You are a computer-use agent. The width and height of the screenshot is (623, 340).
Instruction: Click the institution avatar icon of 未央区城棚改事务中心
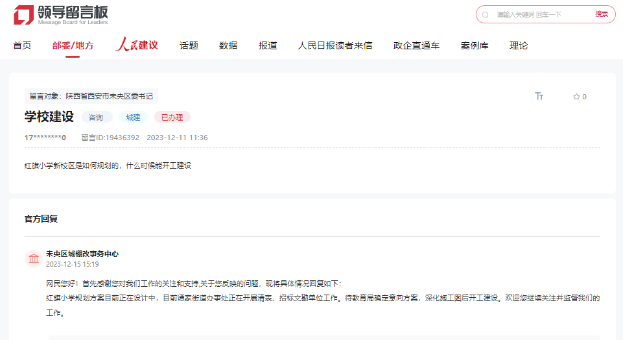click(34, 259)
